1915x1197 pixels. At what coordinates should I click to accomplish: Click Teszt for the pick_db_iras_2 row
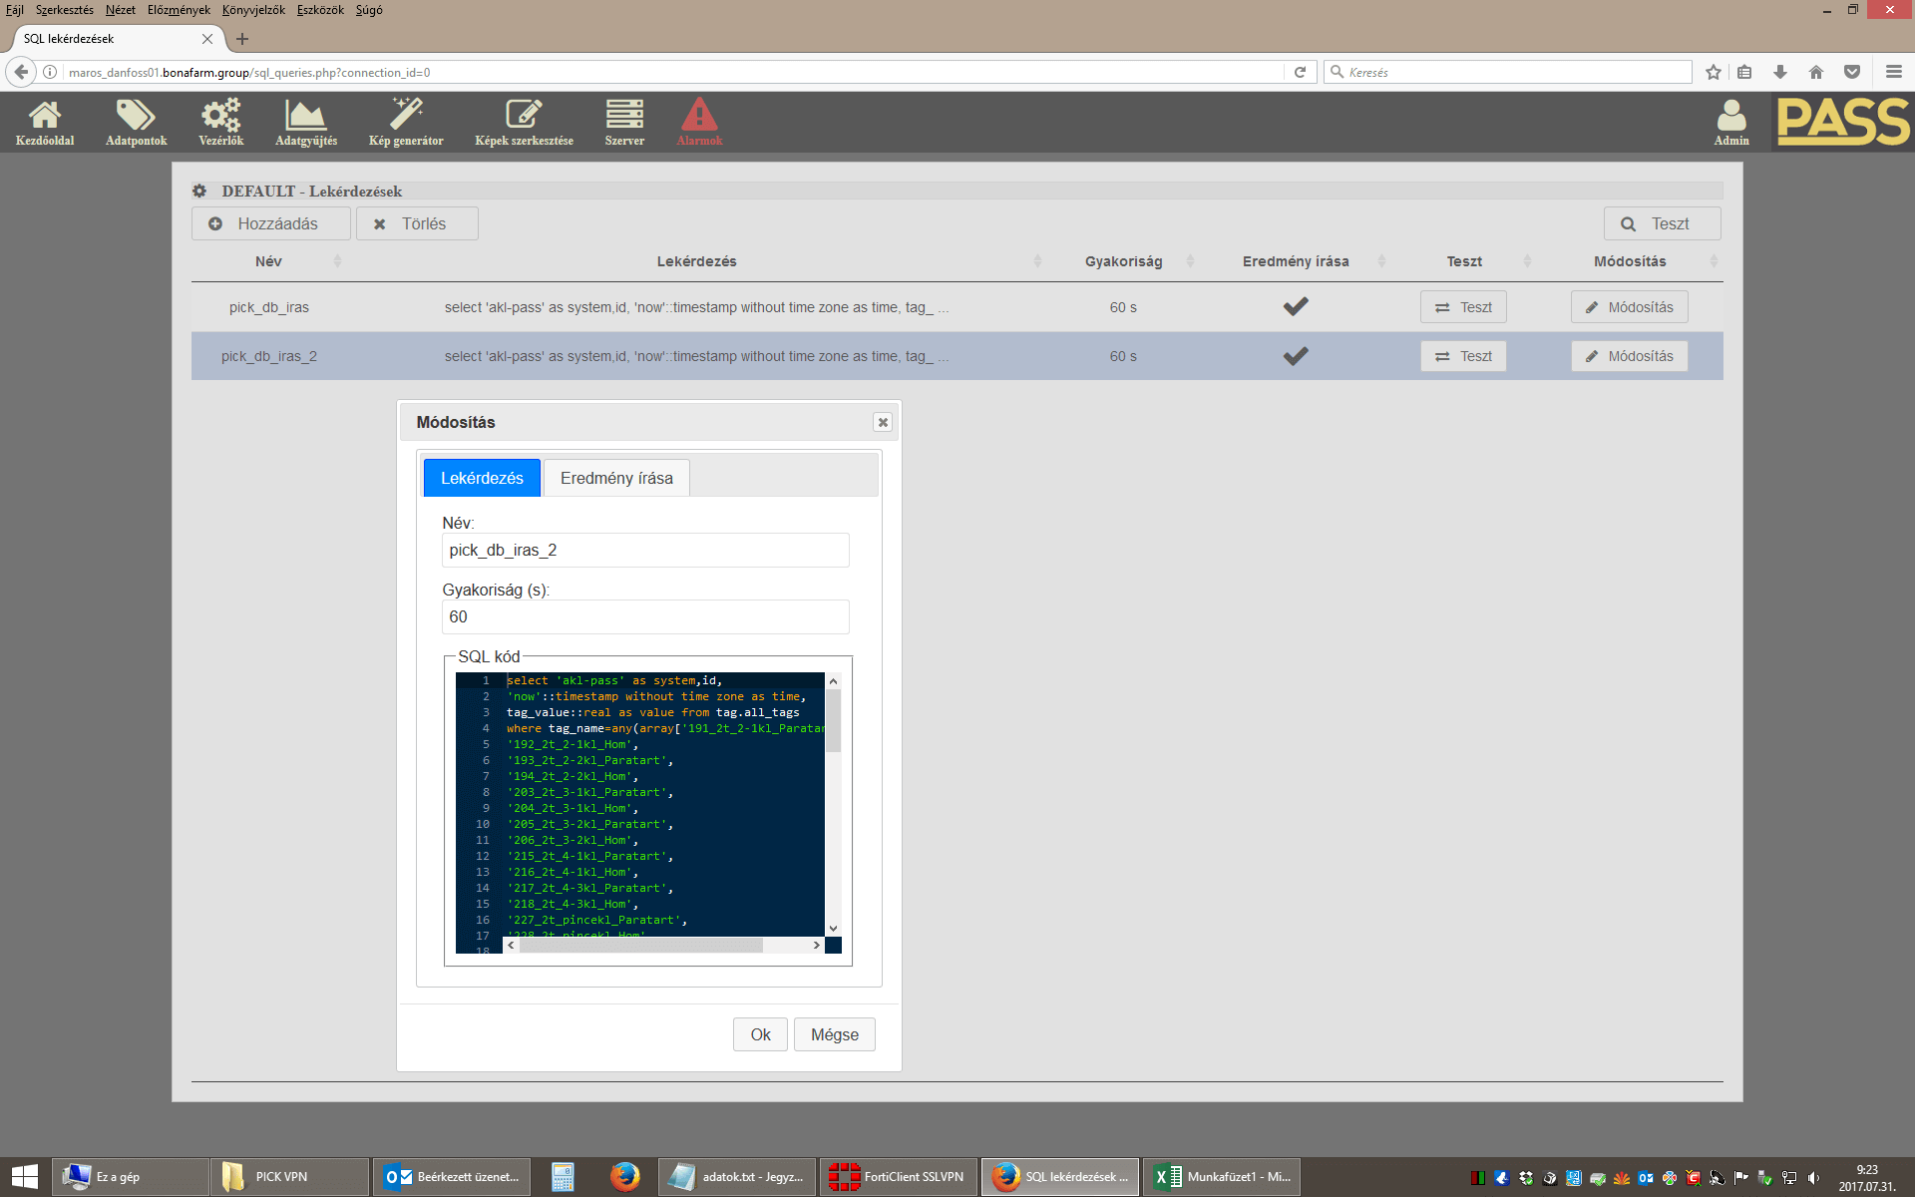click(1463, 356)
